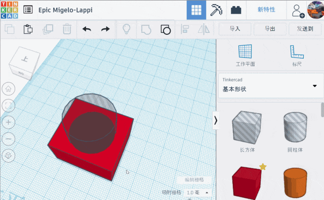Viewport: 324px width, 200px height.
Task: Open the 基本形状 shapes category dropdown
Action: tap(271, 85)
